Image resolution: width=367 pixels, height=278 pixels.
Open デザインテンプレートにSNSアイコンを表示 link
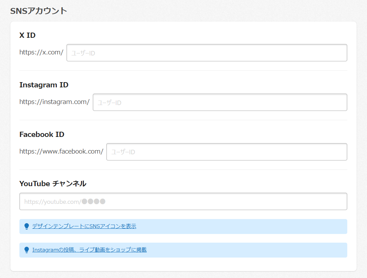tap(84, 226)
